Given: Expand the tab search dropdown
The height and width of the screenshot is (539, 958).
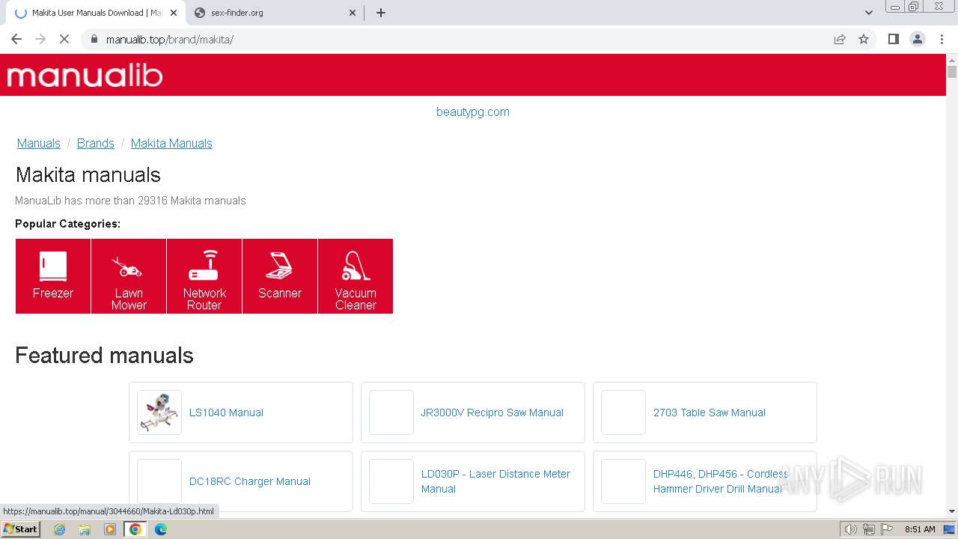Looking at the screenshot, I should point(869,13).
